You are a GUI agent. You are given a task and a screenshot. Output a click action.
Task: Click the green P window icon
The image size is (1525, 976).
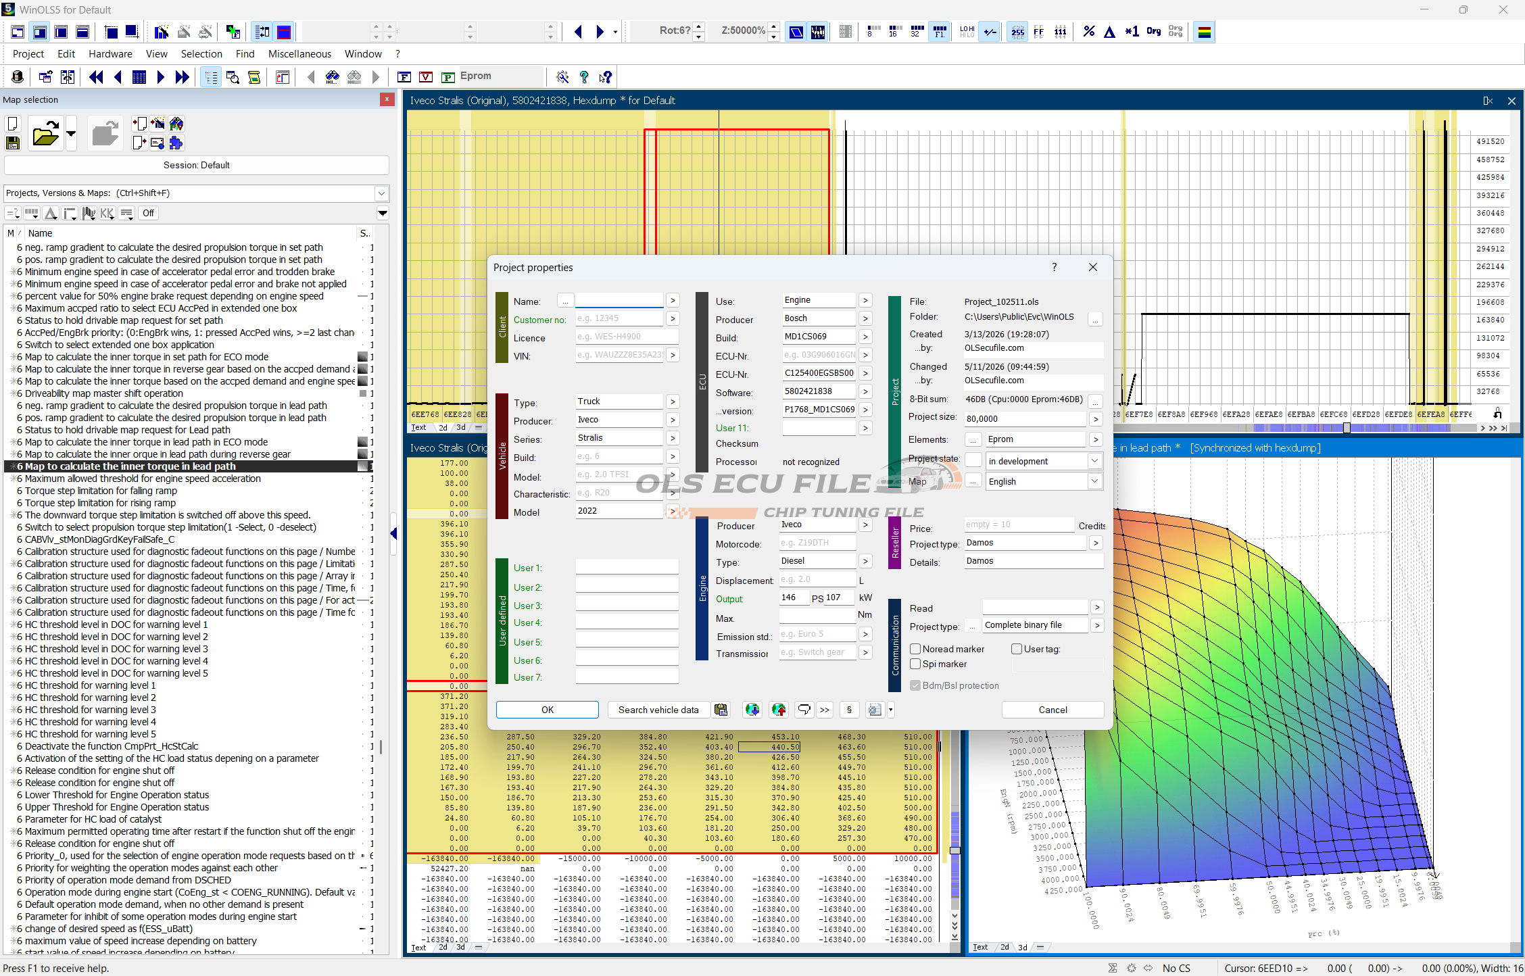click(447, 77)
